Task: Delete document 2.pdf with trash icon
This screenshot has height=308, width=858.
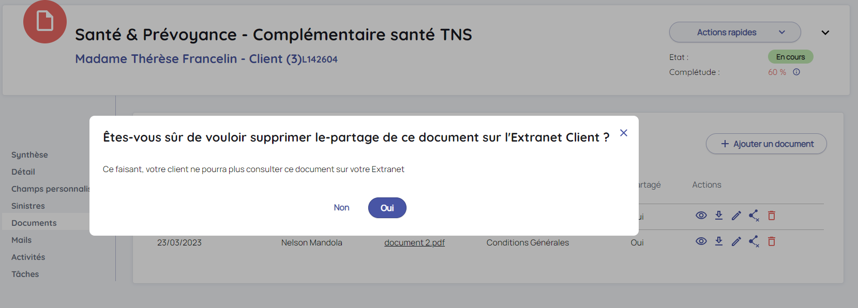Action: click(772, 241)
